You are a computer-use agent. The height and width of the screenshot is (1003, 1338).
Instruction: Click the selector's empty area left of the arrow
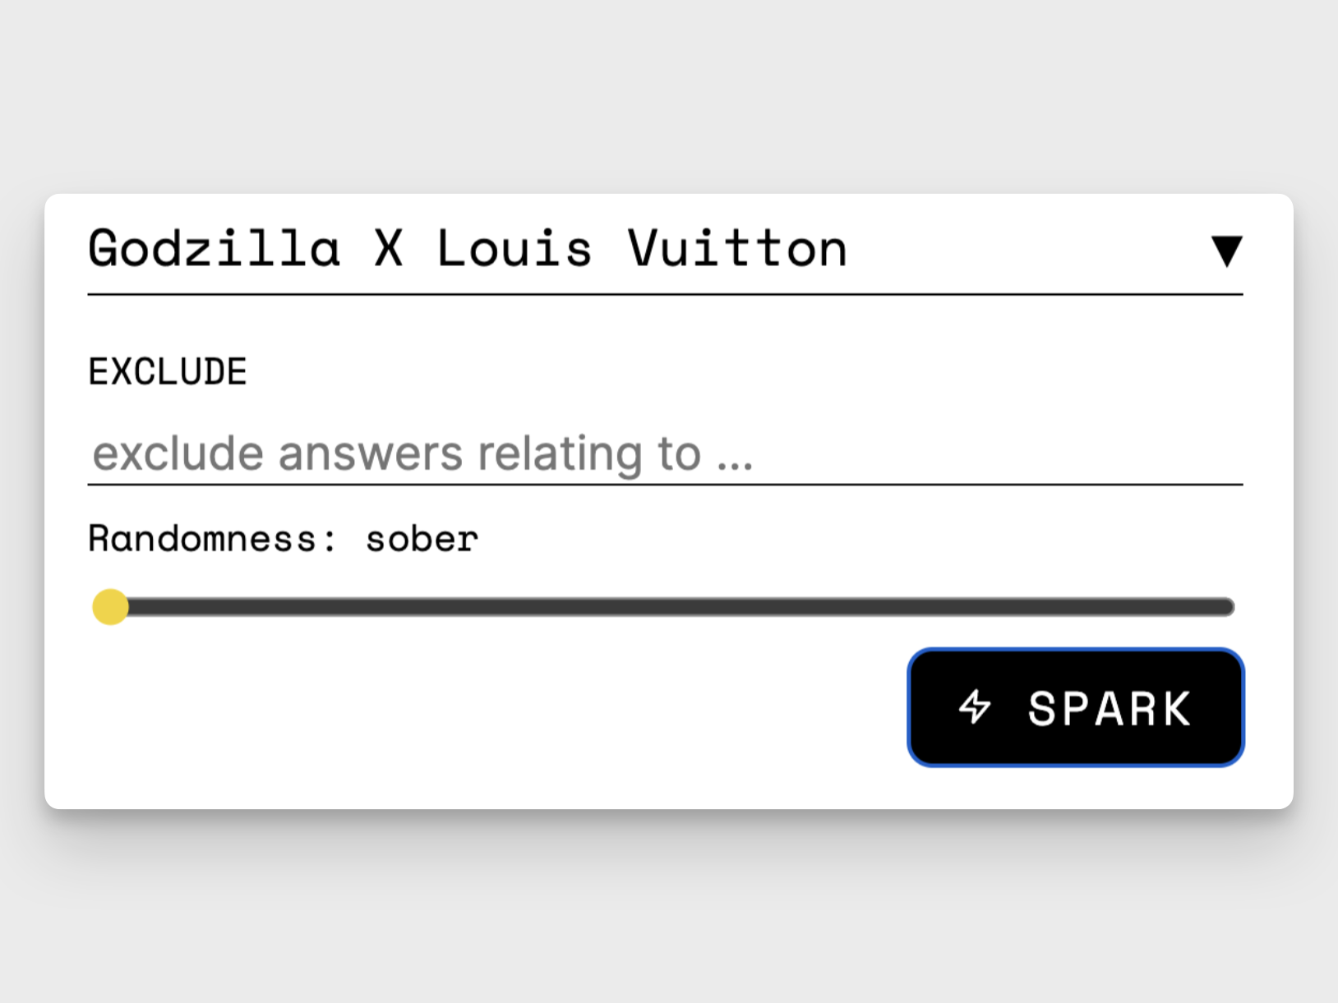1027,250
